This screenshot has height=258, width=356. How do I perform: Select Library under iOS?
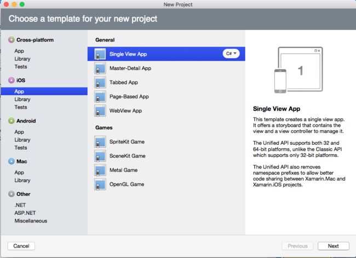tap(22, 99)
